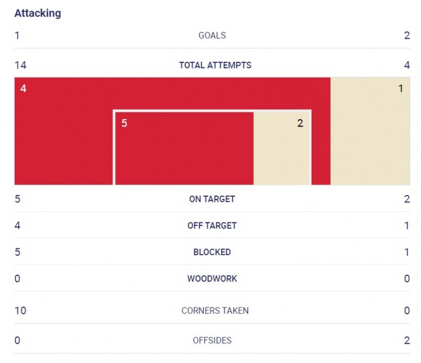Click the red on-target goal area showing 5
Screen dimensions: 421x363
pyautogui.click(x=185, y=148)
